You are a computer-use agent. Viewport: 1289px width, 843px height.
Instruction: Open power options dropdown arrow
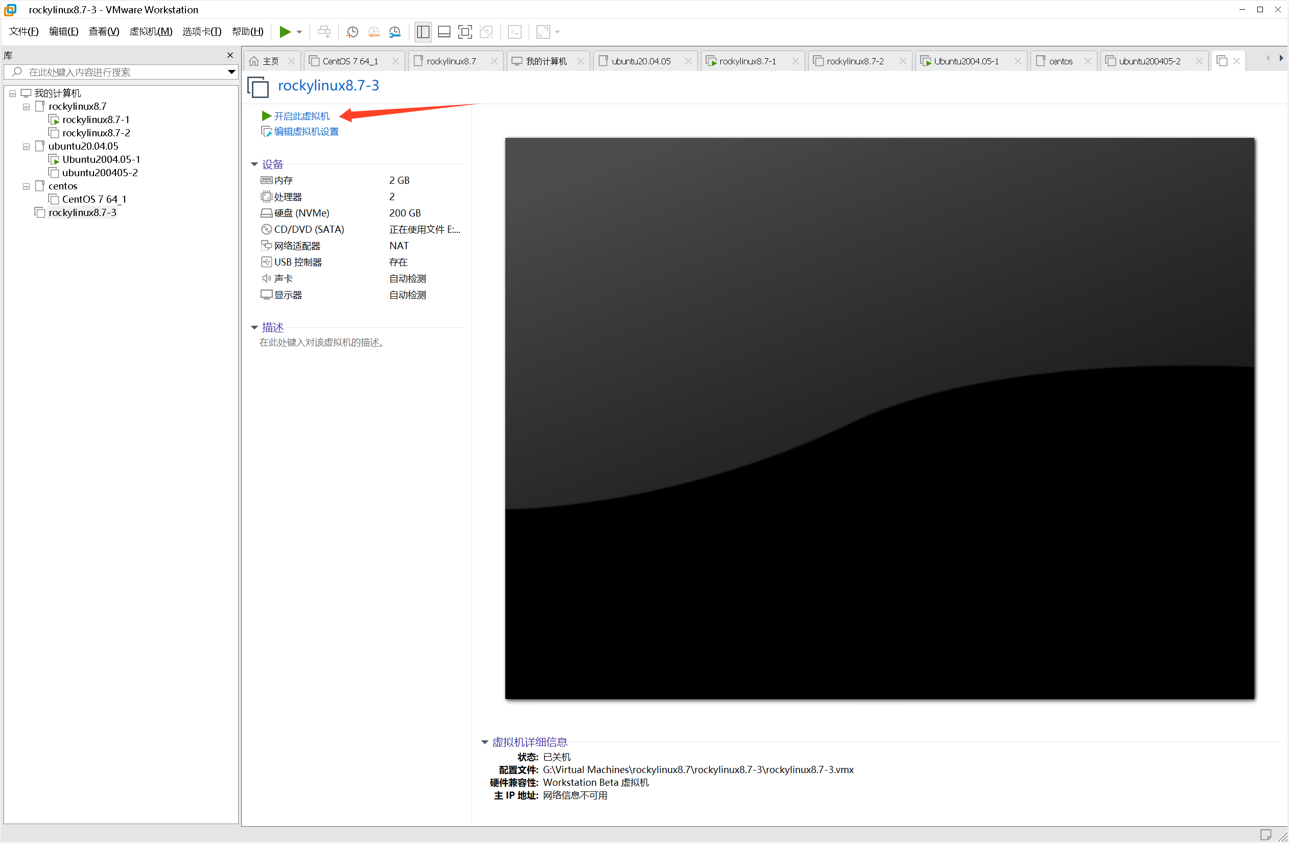(299, 32)
